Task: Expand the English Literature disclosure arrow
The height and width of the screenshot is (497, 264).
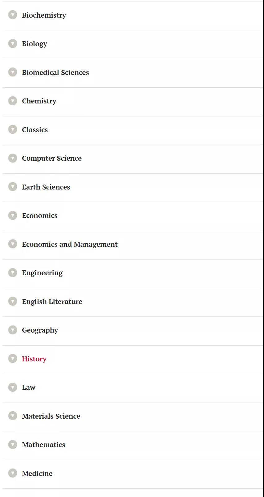Action: pyautogui.click(x=13, y=301)
